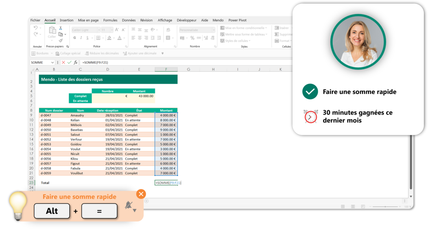Click the Alt key button
428x229 pixels.
click(52, 211)
